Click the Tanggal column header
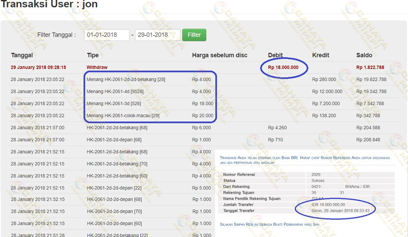 [22, 55]
